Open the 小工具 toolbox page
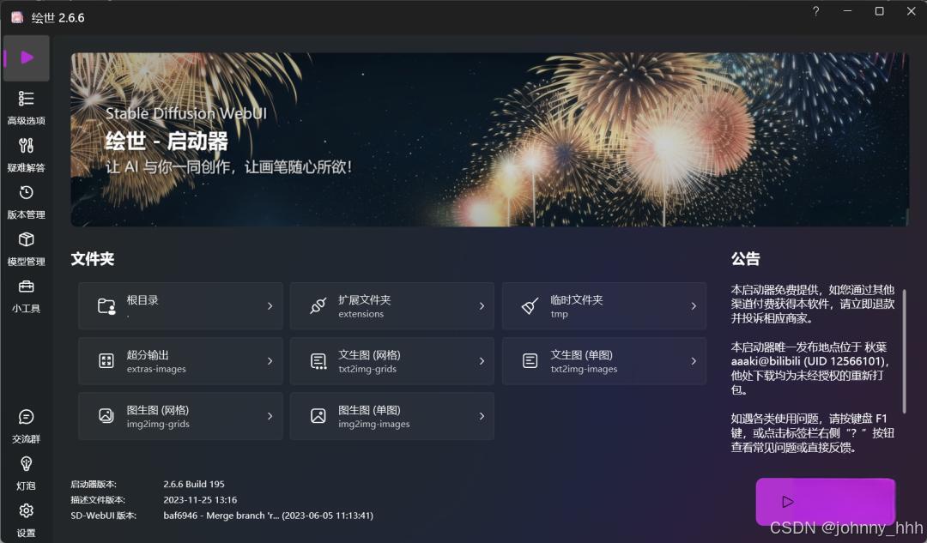The image size is (927, 543). point(26,296)
